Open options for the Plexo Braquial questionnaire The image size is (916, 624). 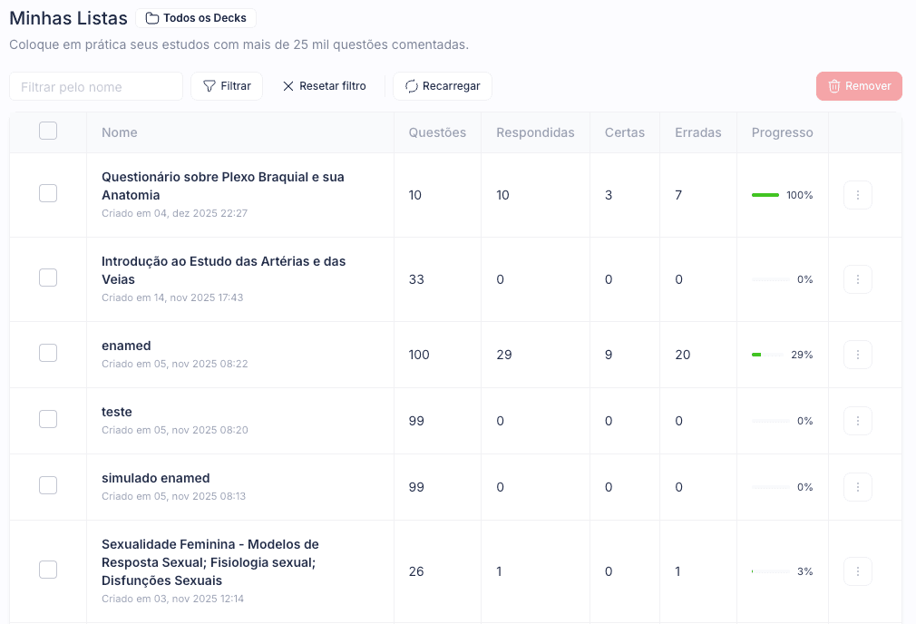click(x=857, y=194)
